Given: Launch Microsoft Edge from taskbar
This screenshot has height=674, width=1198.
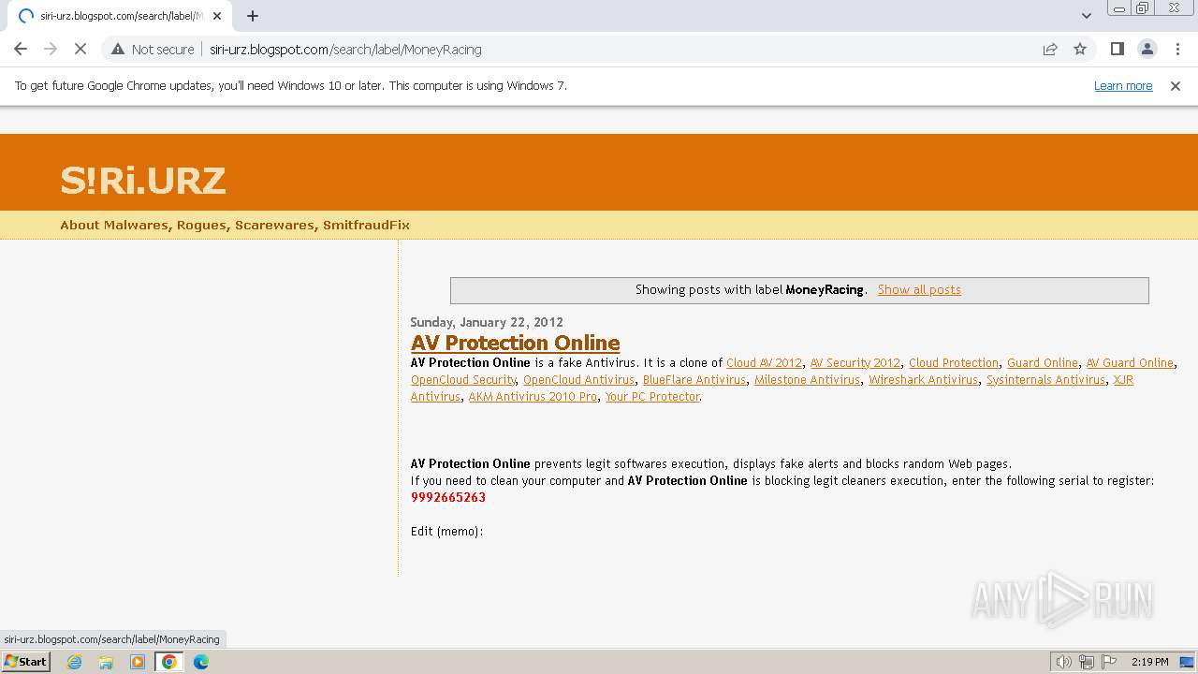Looking at the screenshot, I should 201,662.
